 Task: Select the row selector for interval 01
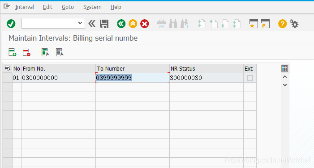pos(8,78)
